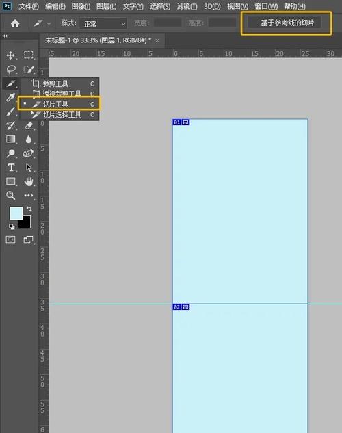Activate the Hand tool

(29, 181)
